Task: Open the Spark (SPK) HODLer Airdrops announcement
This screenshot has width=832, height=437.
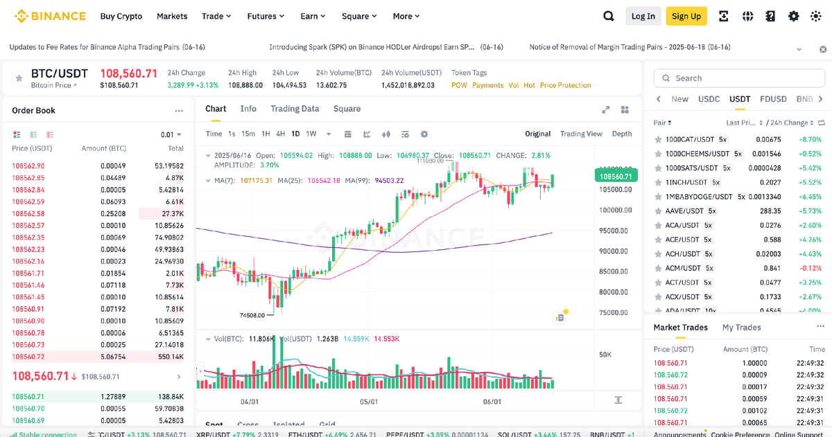Action: 385,47
